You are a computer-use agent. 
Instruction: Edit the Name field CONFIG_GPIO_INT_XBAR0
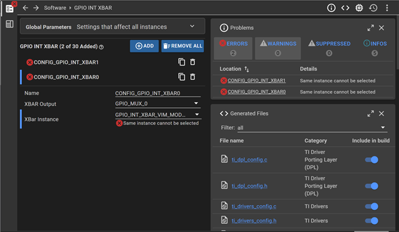click(158, 93)
